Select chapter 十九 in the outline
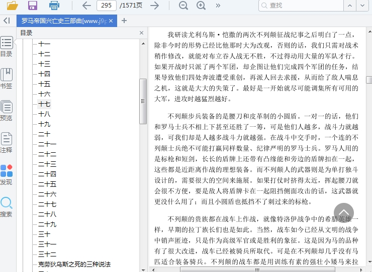Image resolution: width=372 pixels, height=272 pixels. pos(44,124)
